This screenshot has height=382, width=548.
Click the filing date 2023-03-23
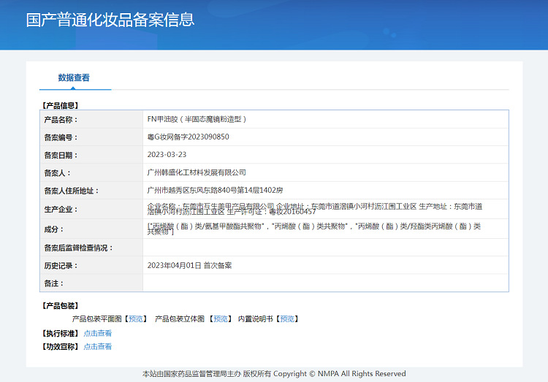click(167, 155)
